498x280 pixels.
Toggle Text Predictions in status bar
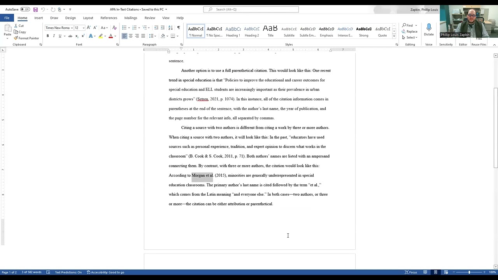click(68, 272)
